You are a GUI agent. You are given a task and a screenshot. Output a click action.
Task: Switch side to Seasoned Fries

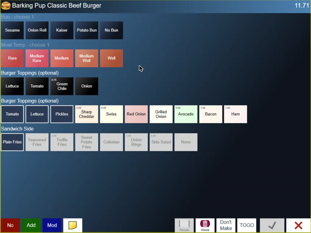(37, 142)
